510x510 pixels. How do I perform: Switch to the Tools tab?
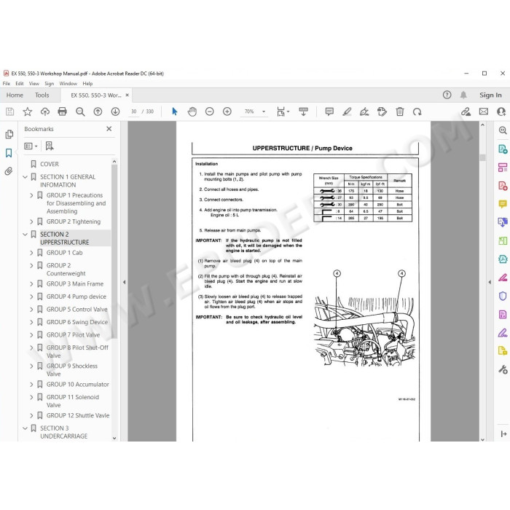[x=42, y=95]
